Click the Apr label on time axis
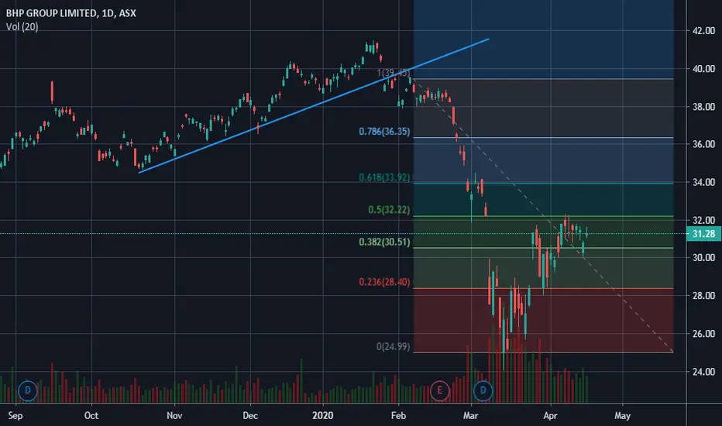The height and width of the screenshot is (426, 722). (x=550, y=415)
